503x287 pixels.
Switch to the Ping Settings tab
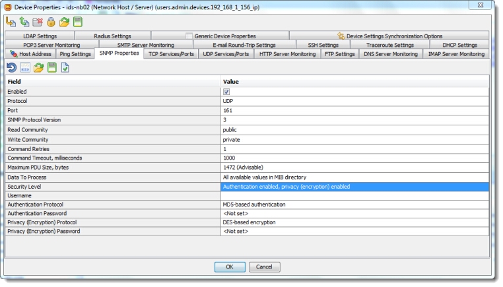point(75,54)
